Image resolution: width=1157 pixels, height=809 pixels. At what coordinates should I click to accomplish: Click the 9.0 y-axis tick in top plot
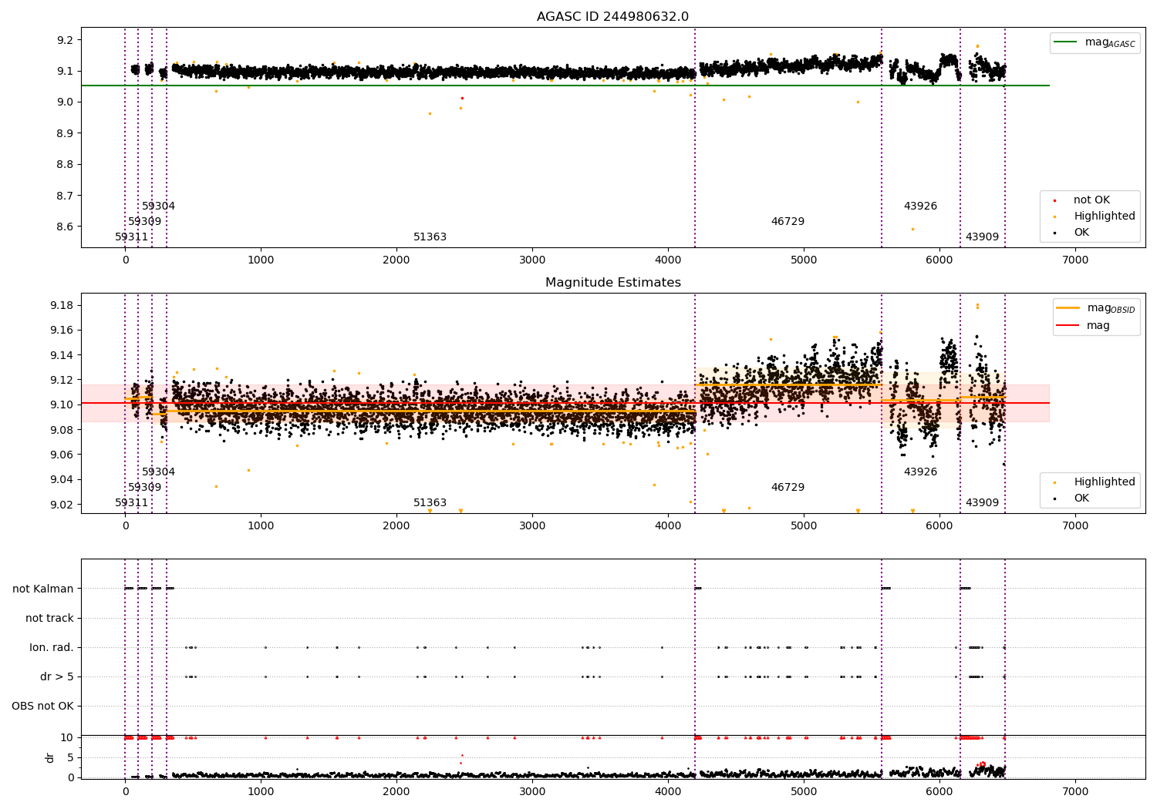(x=65, y=102)
